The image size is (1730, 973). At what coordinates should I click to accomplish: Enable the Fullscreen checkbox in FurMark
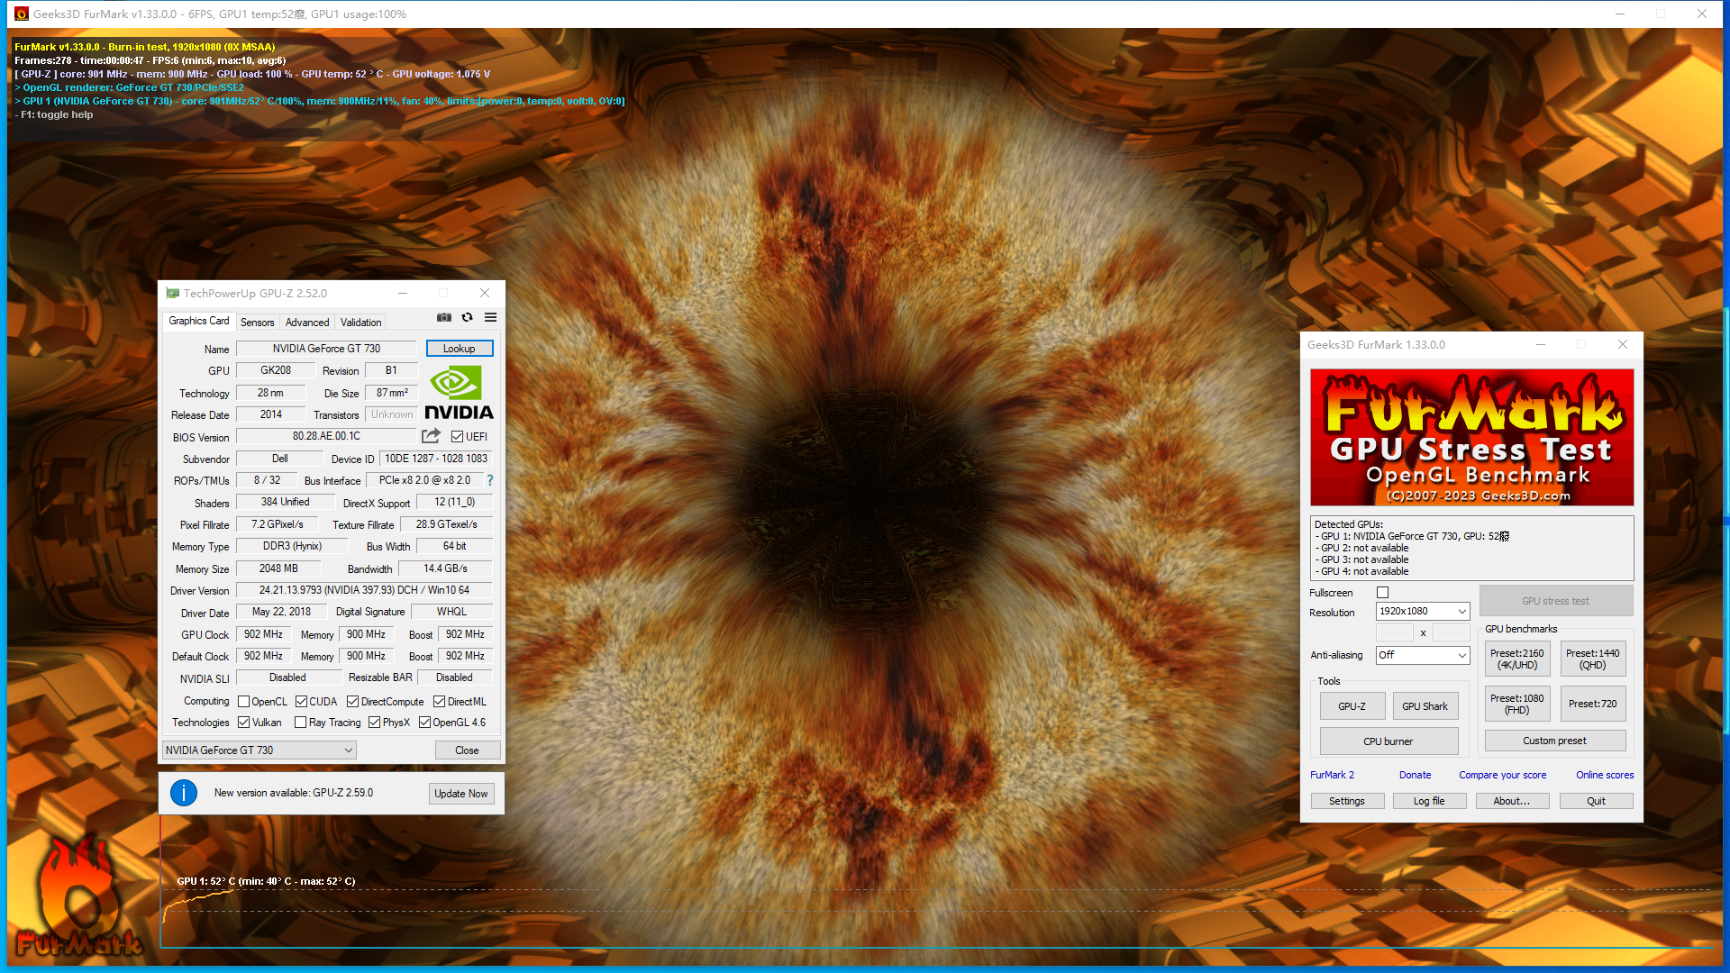[x=1383, y=593]
